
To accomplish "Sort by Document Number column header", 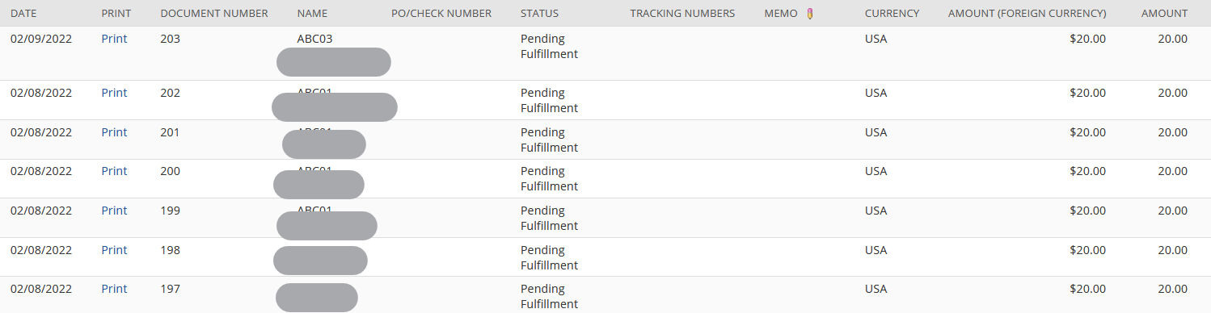I will [214, 14].
